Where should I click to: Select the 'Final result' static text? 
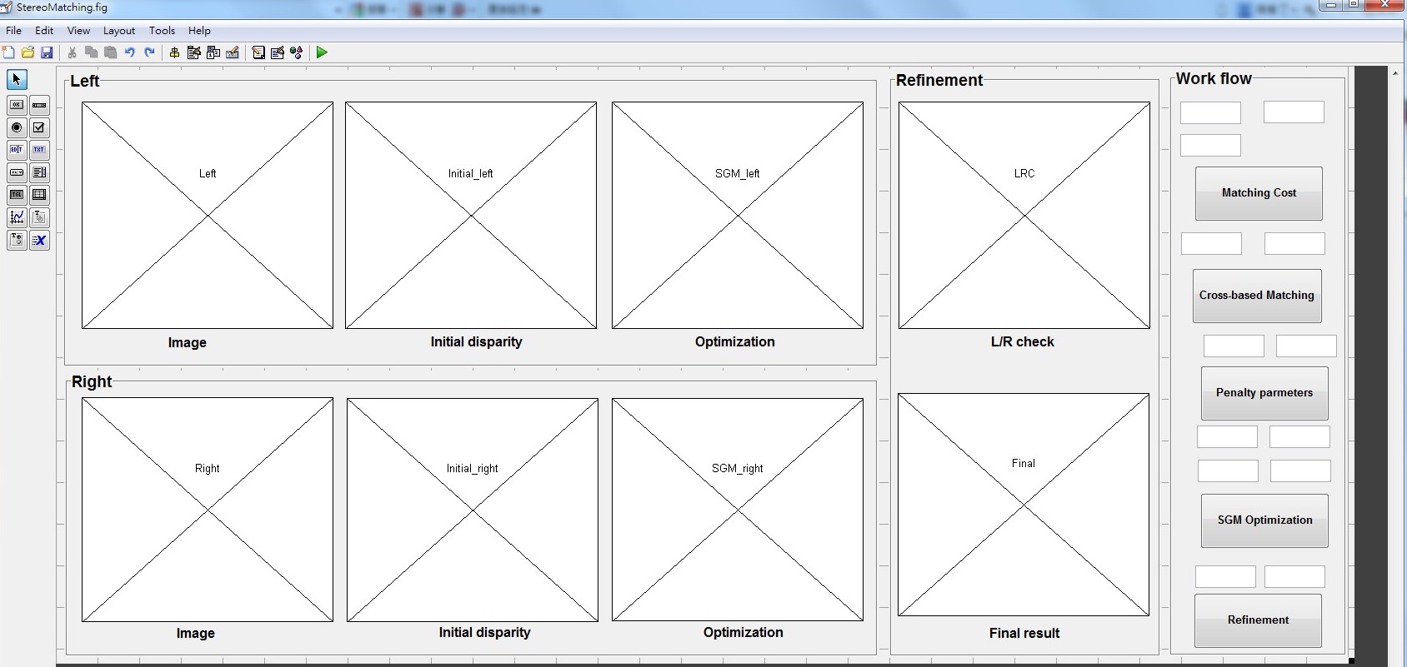tap(1024, 633)
